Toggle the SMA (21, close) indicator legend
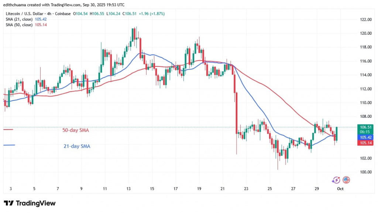Screen dimensions: 378x213 [x=20, y=19]
